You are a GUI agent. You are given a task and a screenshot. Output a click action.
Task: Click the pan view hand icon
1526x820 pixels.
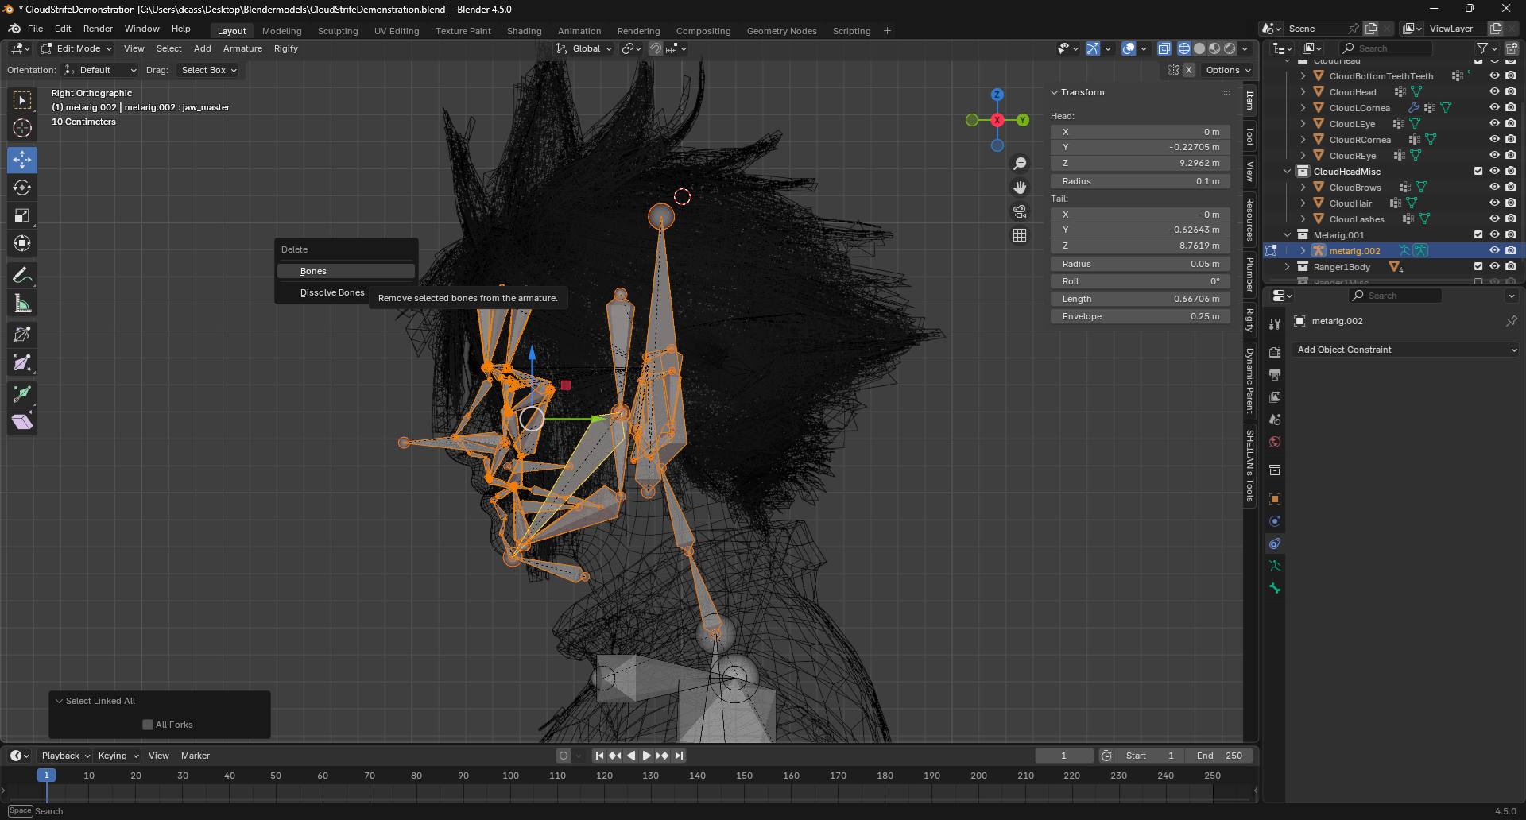[x=1020, y=188]
